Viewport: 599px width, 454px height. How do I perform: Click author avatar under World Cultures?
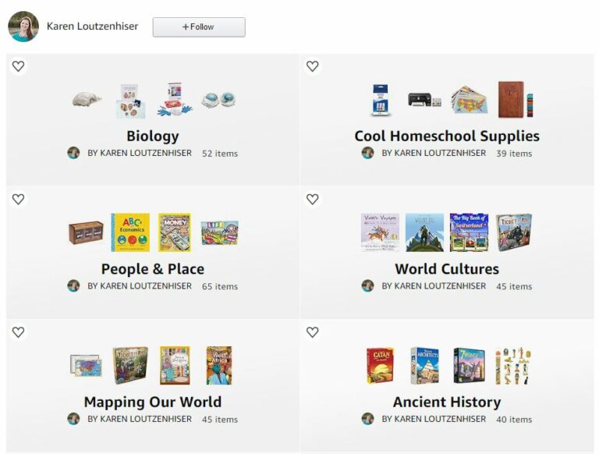(368, 286)
